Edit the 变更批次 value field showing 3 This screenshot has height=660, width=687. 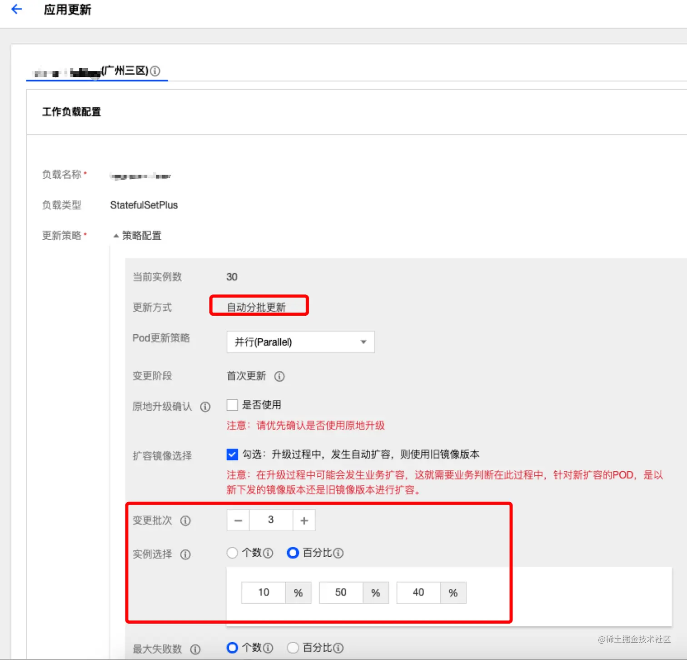[271, 520]
